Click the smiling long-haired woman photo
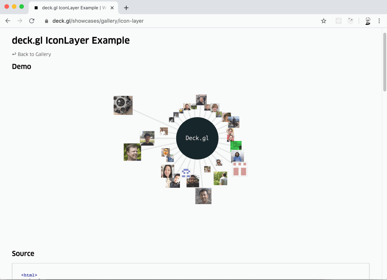The width and height of the screenshot is (387, 280). click(x=168, y=171)
